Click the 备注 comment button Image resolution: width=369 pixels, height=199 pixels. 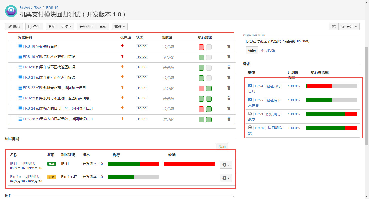click(x=34, y=27)
